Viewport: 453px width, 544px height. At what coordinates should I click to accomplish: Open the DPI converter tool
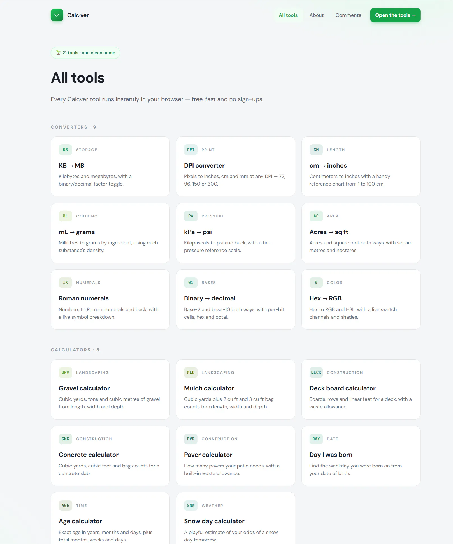pyautogui.click(x=236, y=166)
